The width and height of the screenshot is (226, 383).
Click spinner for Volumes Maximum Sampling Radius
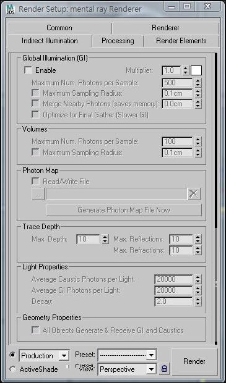coord(198,153)
